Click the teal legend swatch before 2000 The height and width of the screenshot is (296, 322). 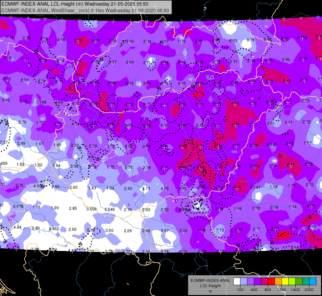(306, 282)
